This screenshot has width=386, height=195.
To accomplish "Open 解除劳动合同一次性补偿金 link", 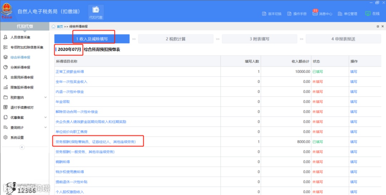I will click(x=77, y=112).
